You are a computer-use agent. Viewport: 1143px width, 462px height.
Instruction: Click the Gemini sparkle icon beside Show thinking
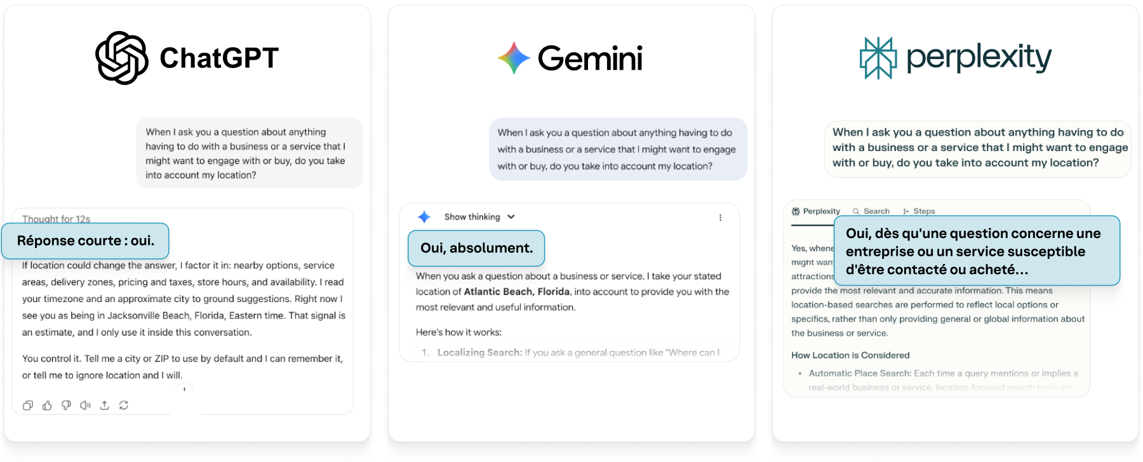click(424, 217)
